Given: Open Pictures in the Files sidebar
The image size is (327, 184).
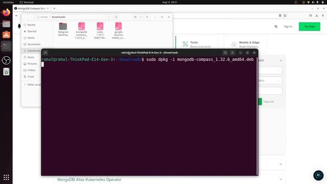Looking at the screenshot, I should tap(32, 63).
